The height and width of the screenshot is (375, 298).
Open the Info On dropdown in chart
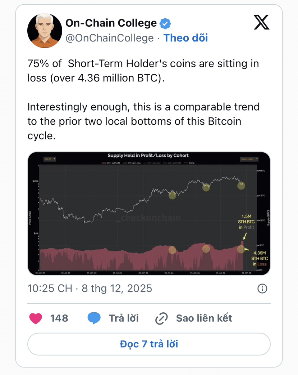coord(49,159)
